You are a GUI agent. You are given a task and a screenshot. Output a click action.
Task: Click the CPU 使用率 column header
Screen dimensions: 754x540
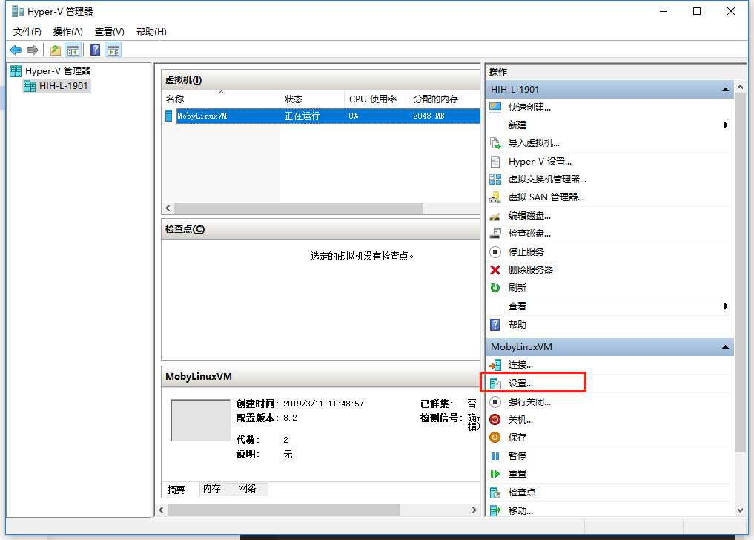click(377, 99)
